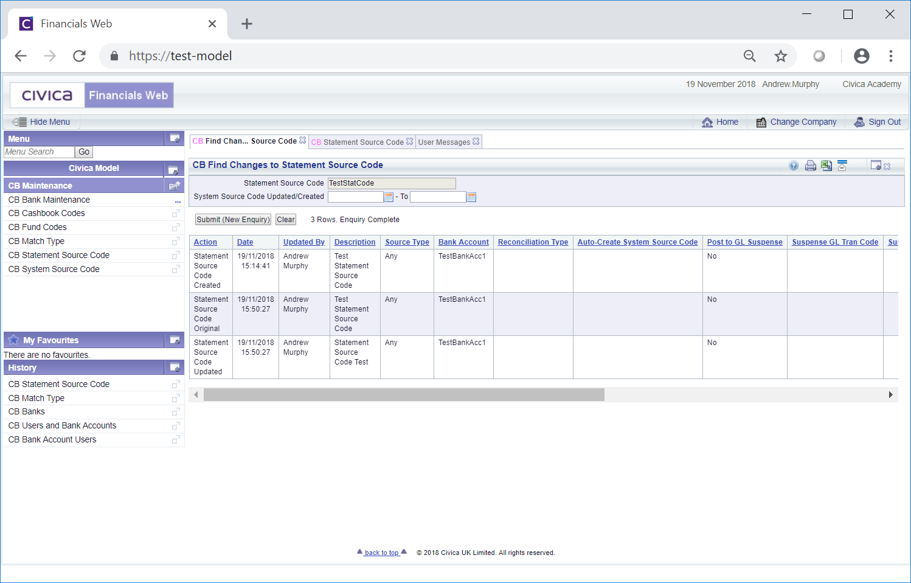911x583 pixels.
Task: Click the Hide Menu toggle
Action: (x=41, y=122)
